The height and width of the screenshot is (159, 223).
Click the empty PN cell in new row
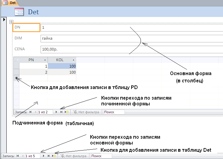(33, 78)
